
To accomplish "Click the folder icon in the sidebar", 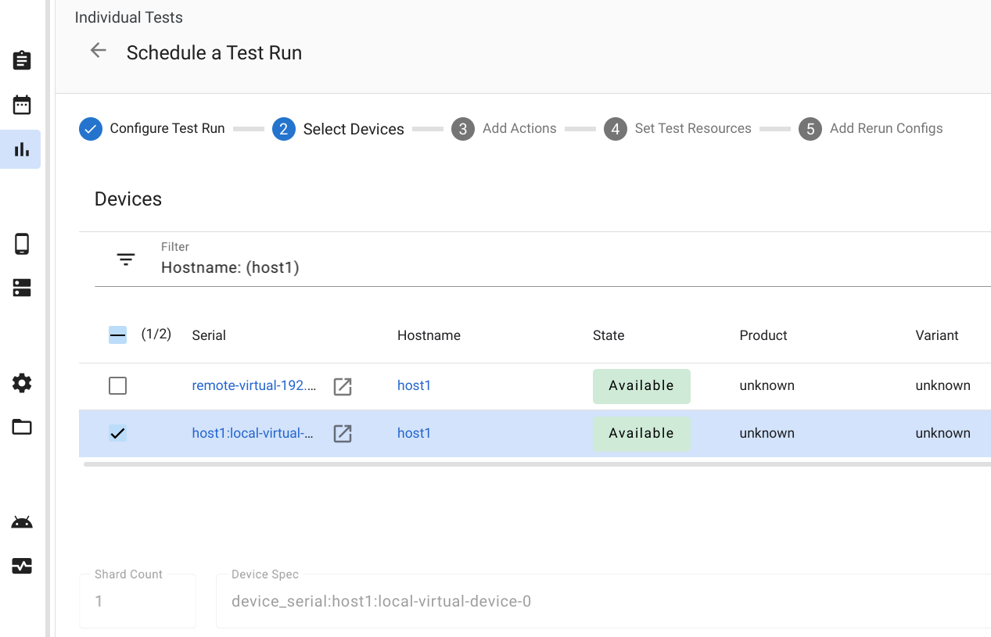I will click(22, 427).
